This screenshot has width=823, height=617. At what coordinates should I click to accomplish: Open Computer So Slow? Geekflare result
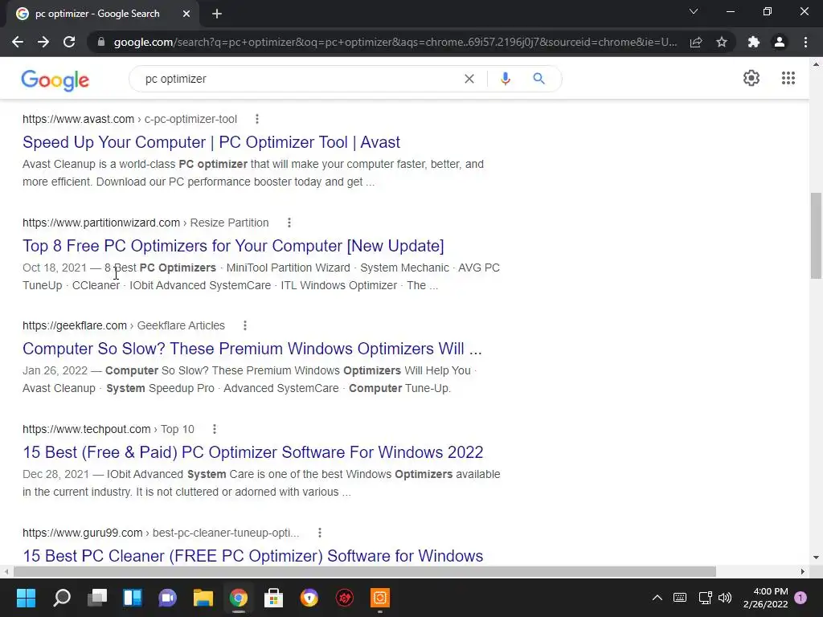click(252, 349)
